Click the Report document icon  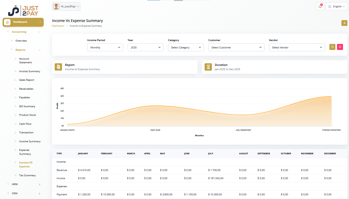(58, 67)
